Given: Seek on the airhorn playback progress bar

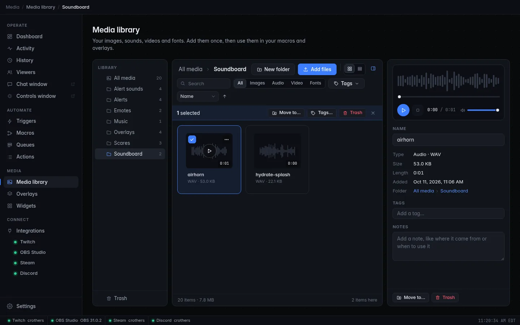Looking at the screenshot, I should [448, 97].
